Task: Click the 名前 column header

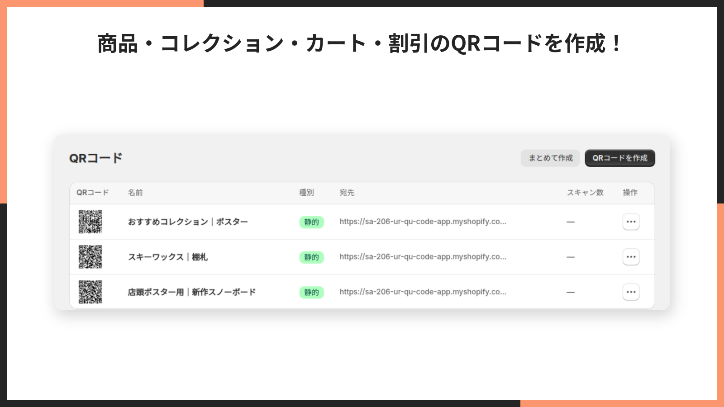Action: 135,193
